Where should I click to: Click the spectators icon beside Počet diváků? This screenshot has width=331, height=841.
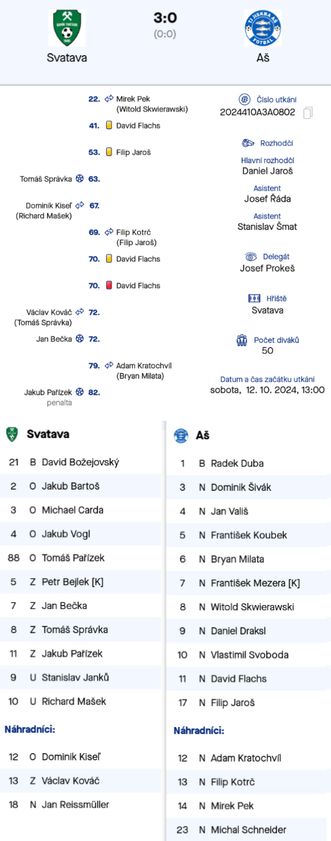point(241,340)
